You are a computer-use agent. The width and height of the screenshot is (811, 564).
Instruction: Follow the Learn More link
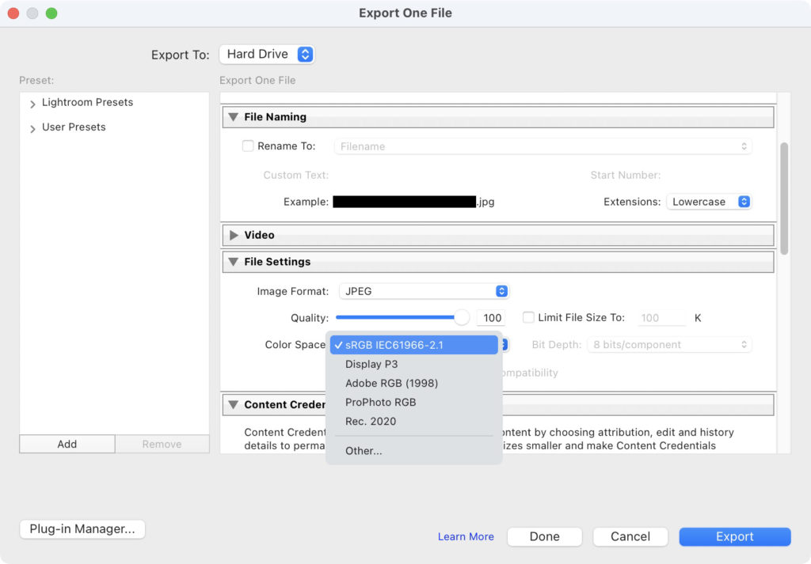pos(466,536)
